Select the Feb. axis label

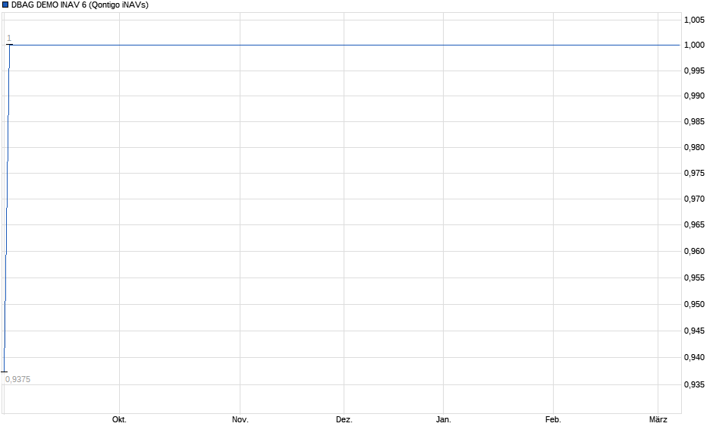pos(552,419)
